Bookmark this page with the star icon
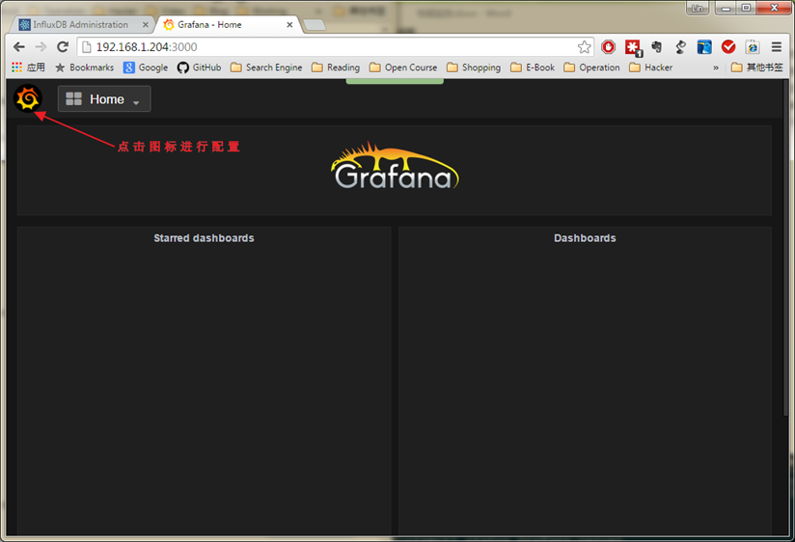 pos(584,46)
